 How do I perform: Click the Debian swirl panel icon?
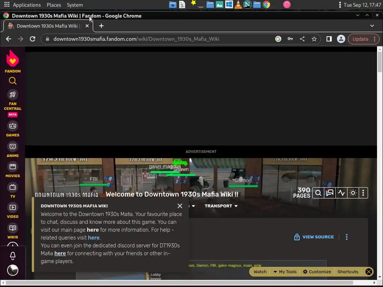click(x=287, y=4)
